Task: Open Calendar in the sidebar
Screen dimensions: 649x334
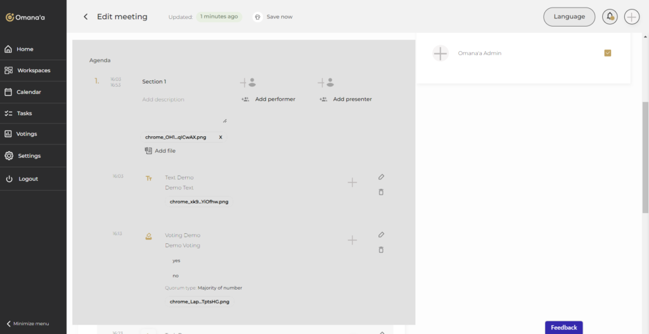Action: point(29,92)
